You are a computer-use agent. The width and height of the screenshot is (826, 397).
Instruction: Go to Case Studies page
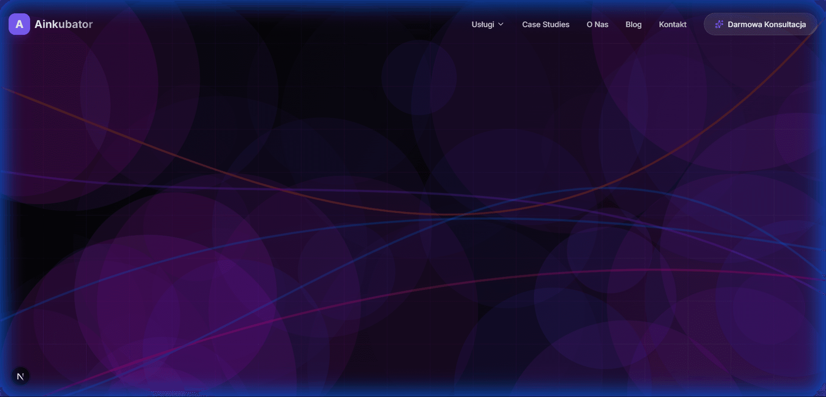coord(546,25)
